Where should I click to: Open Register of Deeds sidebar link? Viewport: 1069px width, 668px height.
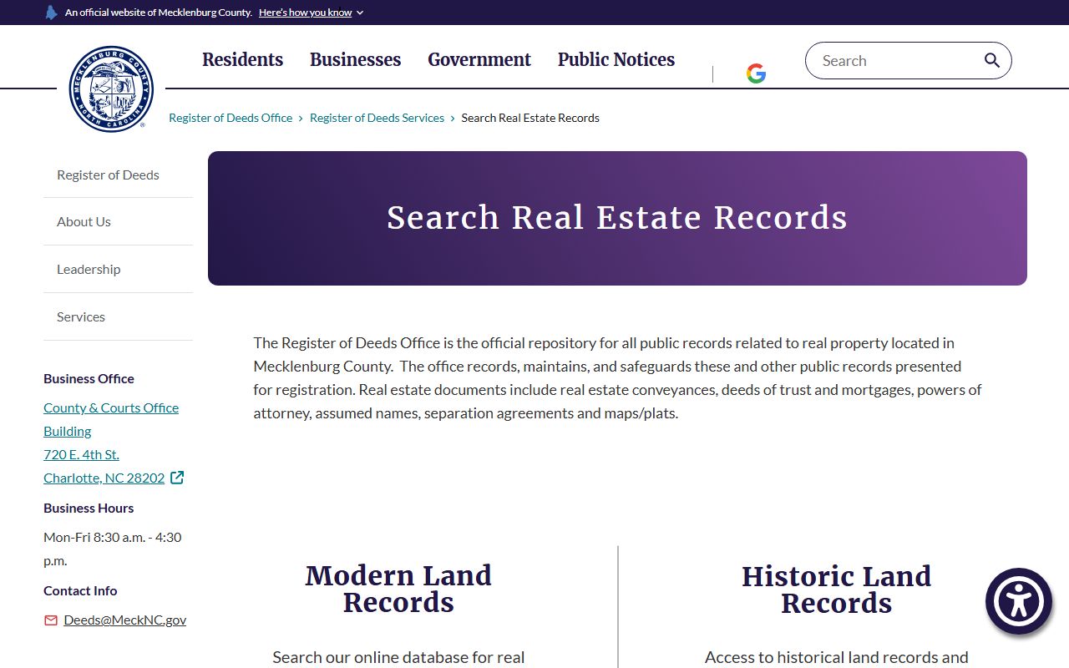click(108, 175)
